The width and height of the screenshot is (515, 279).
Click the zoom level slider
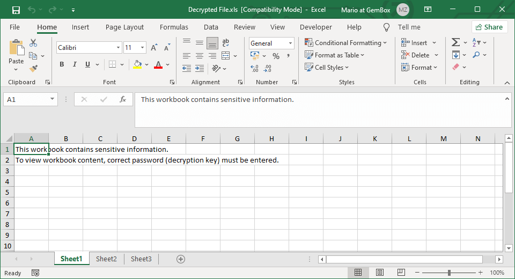click(x=449, y=273)
